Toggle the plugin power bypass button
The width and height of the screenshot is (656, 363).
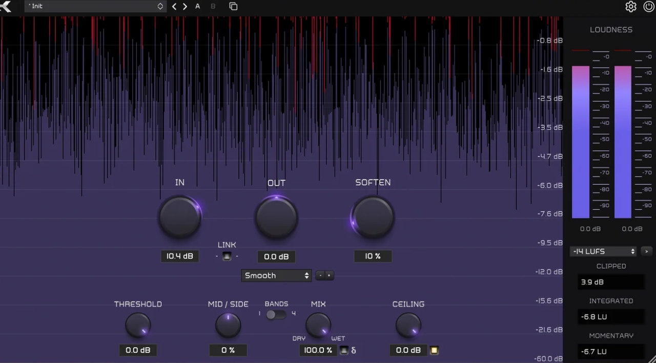(648, 7)
